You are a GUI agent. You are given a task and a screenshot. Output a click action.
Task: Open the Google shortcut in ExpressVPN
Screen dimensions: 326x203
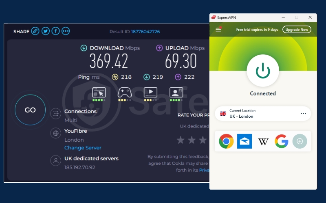click(282, 141)
